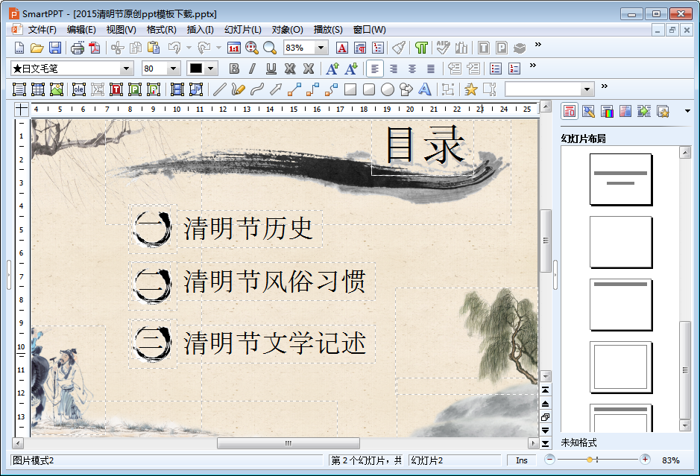Print the presentation via printer icon
This screenshot has height=476, width=700.
[78, 48]
